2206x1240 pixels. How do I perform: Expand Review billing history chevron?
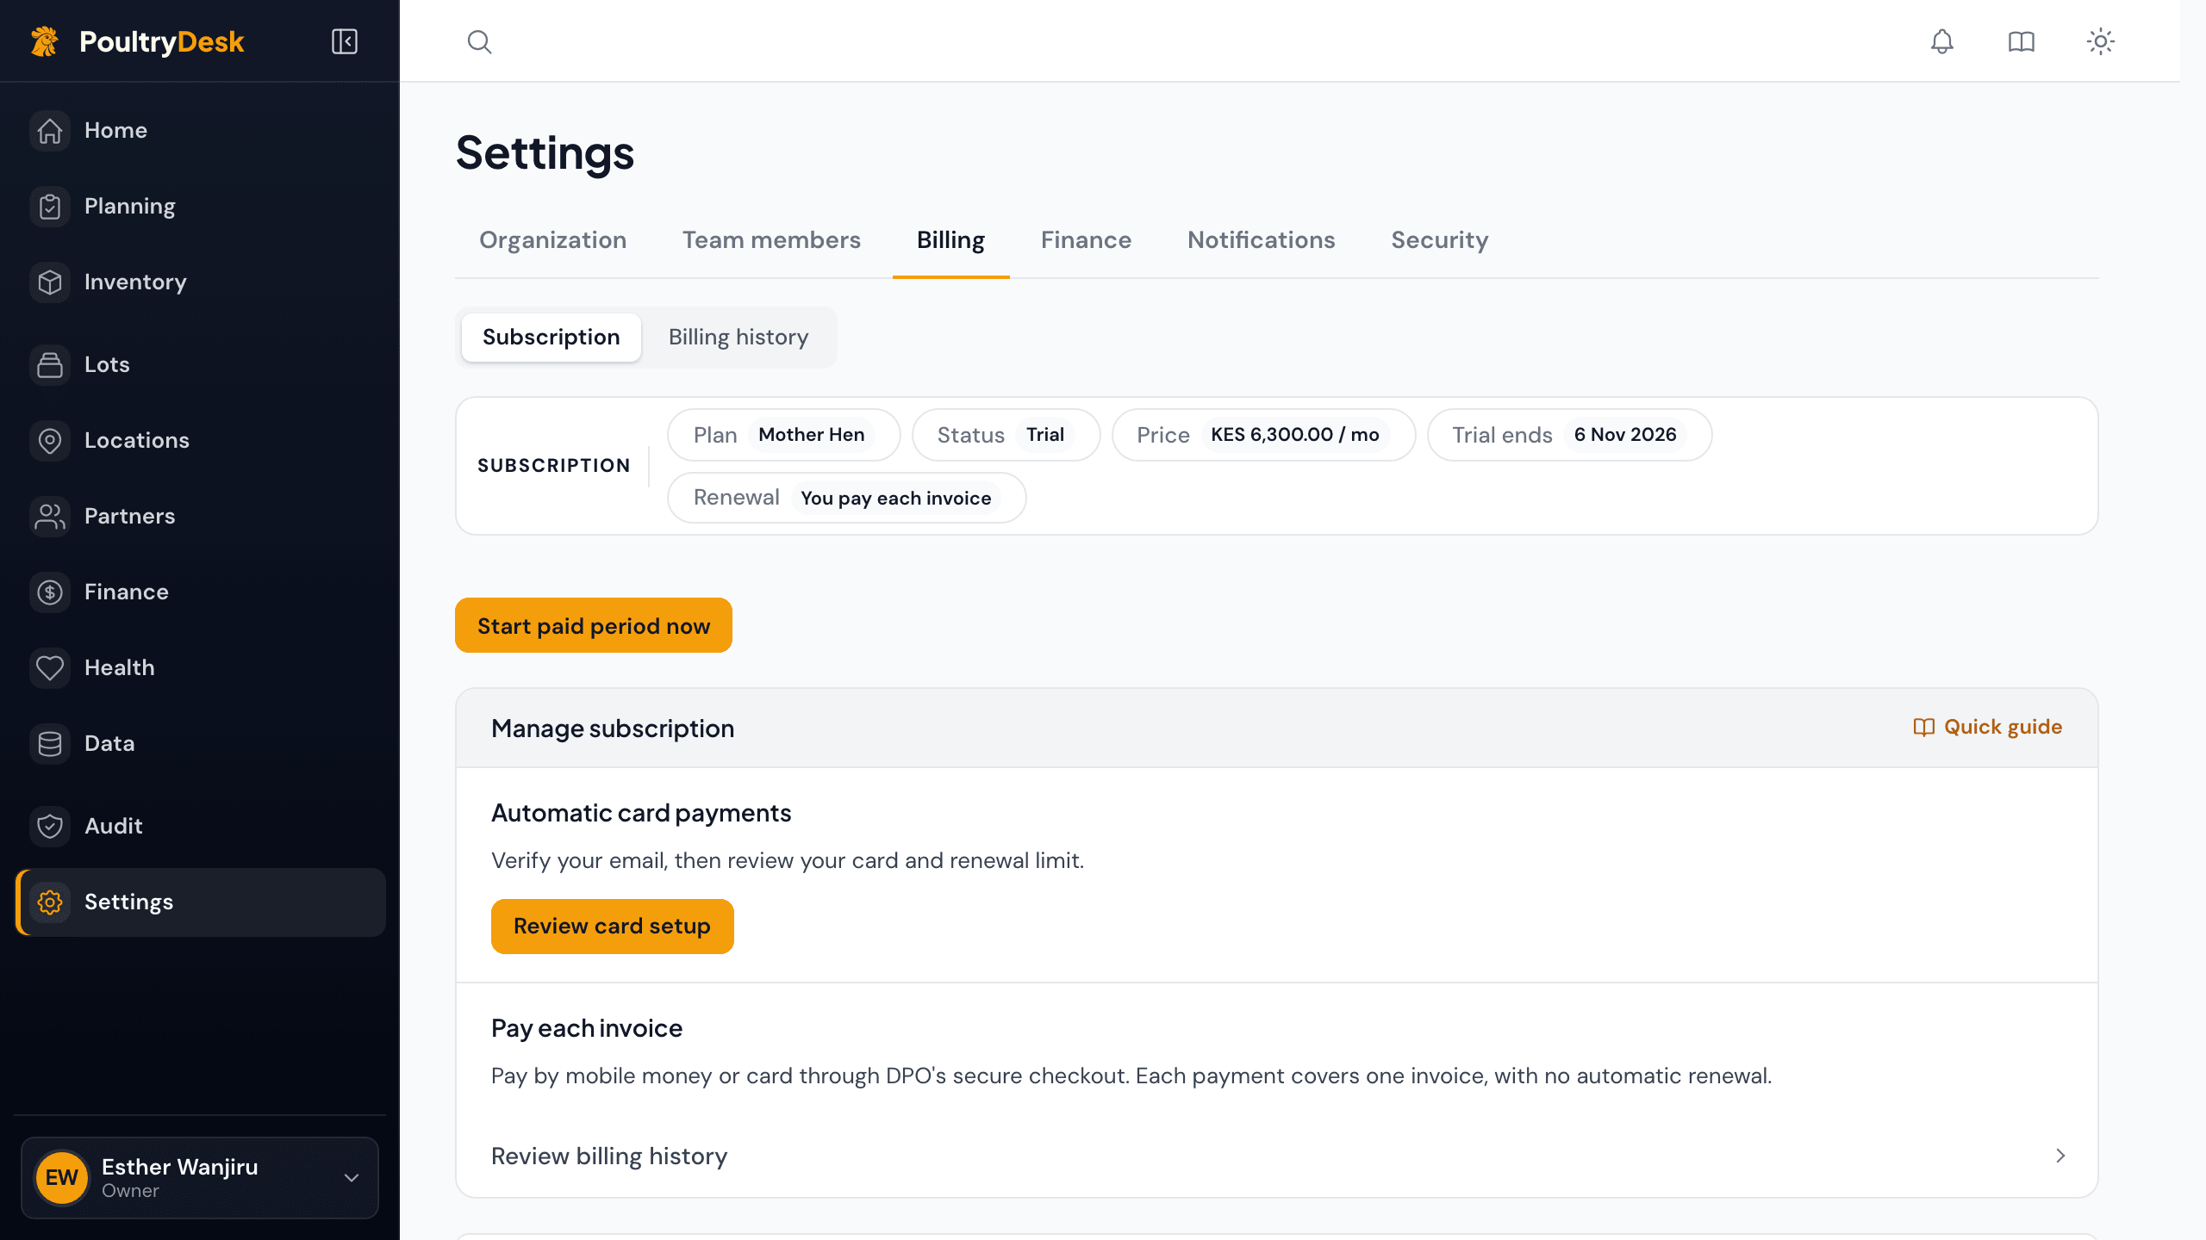tap(2060, 1156)
